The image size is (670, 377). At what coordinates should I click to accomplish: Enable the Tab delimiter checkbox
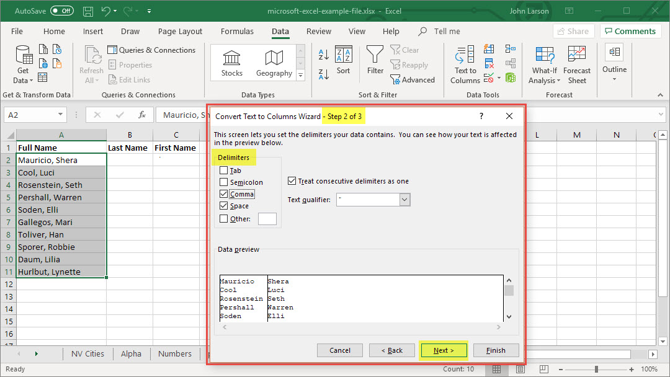click(x=224, y=171)
